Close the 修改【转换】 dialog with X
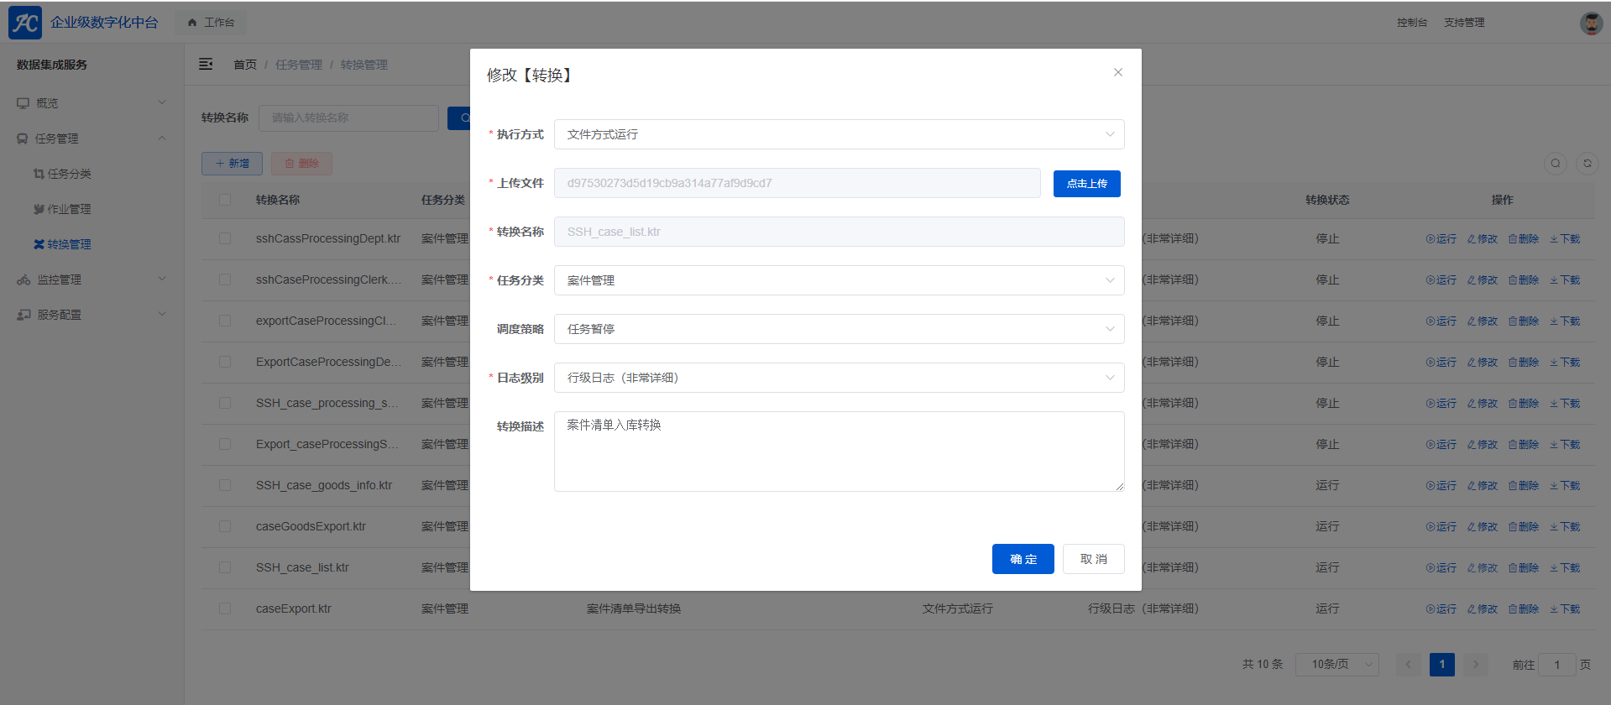This screenshot has height=705, width=1611. pyautogui.click(x=1117, y=73)
